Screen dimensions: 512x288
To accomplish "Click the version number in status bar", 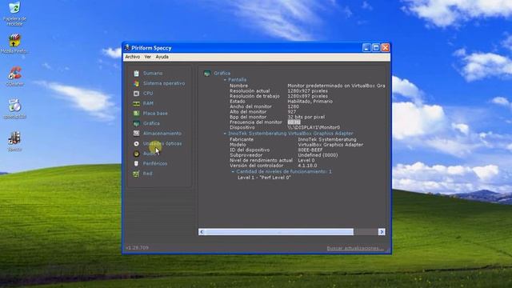I will (137, 248).
